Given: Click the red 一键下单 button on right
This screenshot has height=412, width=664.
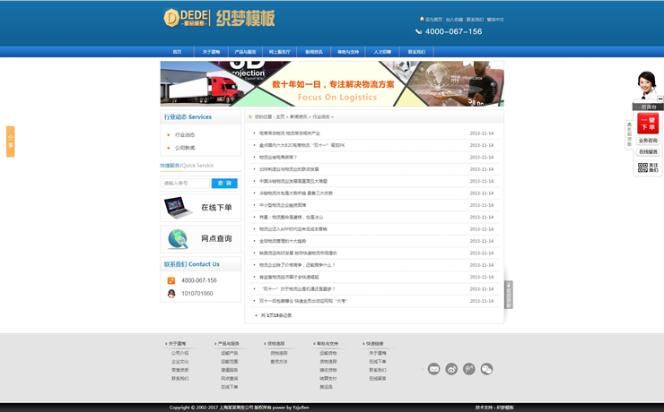Looking at the screenshot, I should pyautogui.click(x=648, y=124).
